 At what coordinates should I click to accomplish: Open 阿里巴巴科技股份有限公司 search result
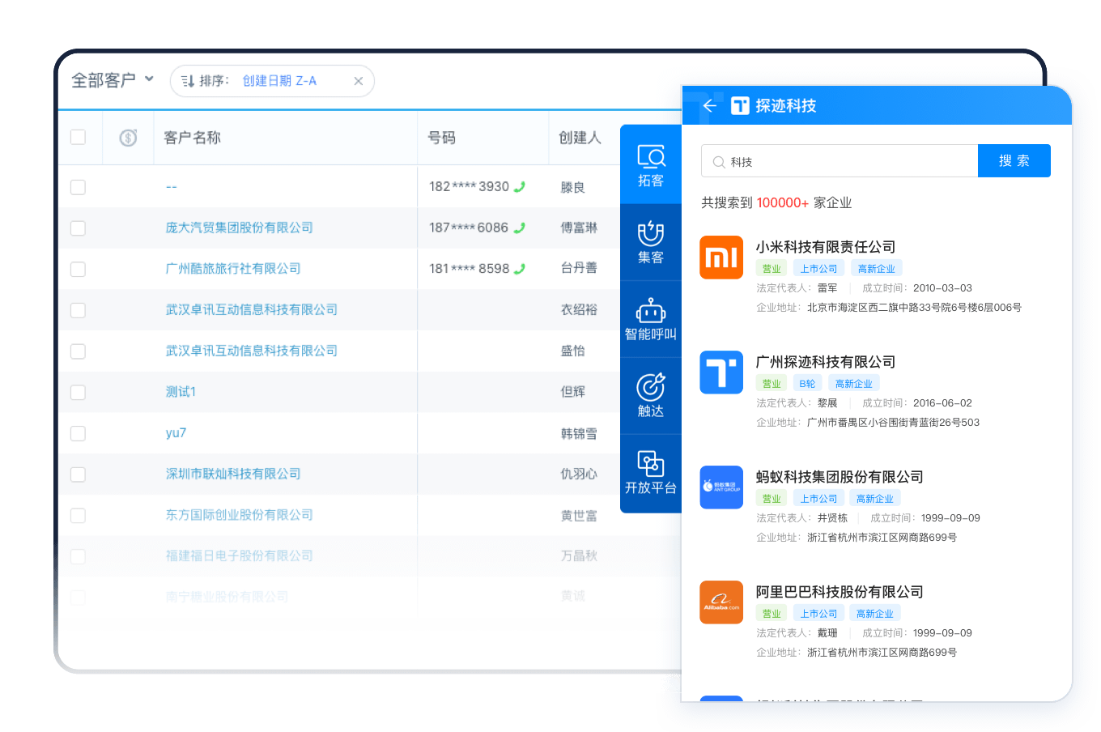click(840, 592)
